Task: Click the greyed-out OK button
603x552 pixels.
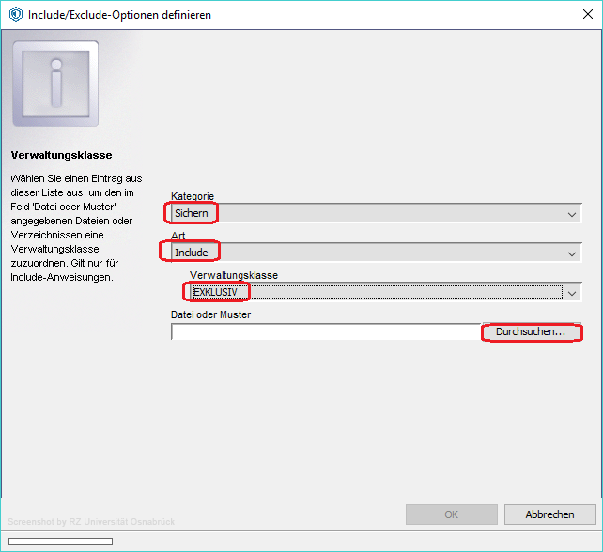Action: click(451, 514)
